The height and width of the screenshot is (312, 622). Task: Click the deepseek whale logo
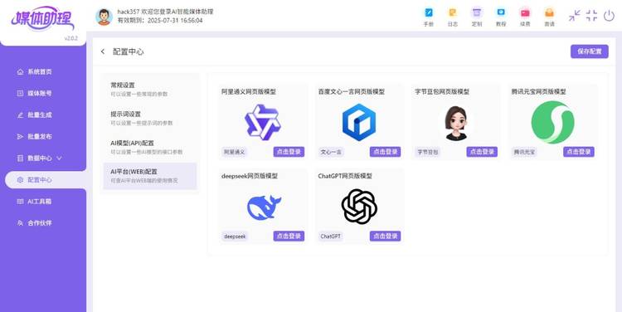pos(264,207)
